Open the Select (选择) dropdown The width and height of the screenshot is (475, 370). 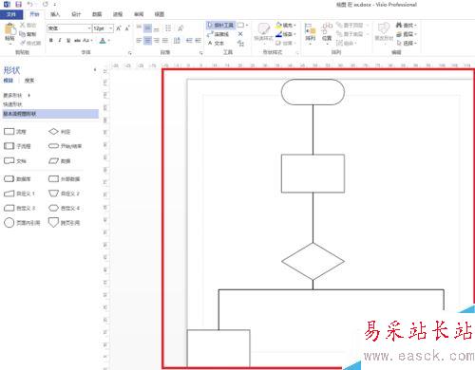407,43
